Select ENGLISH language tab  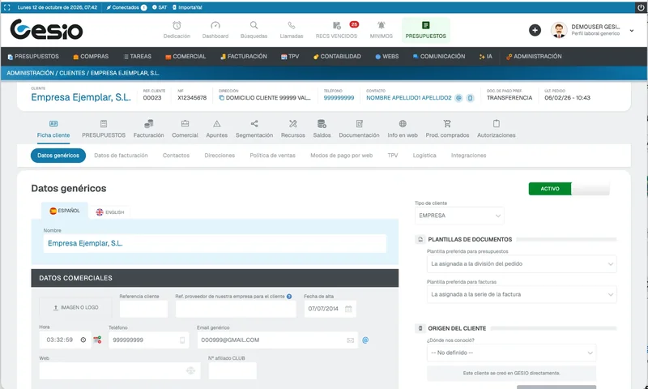(x=110, y=212)
